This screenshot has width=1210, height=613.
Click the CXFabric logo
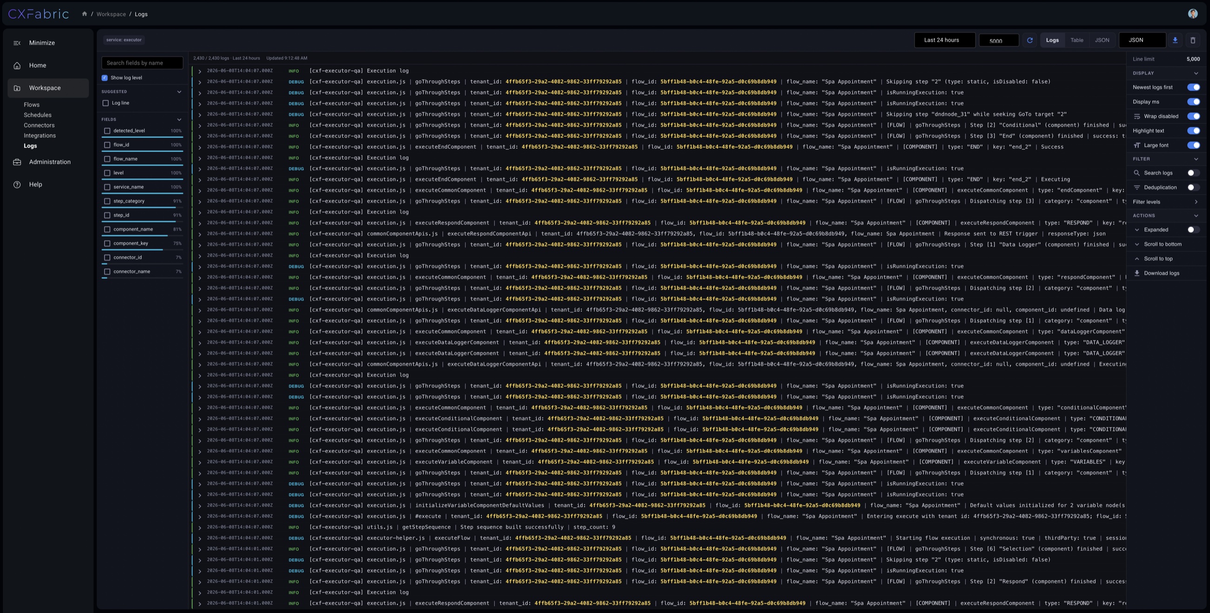pos(39,14)
